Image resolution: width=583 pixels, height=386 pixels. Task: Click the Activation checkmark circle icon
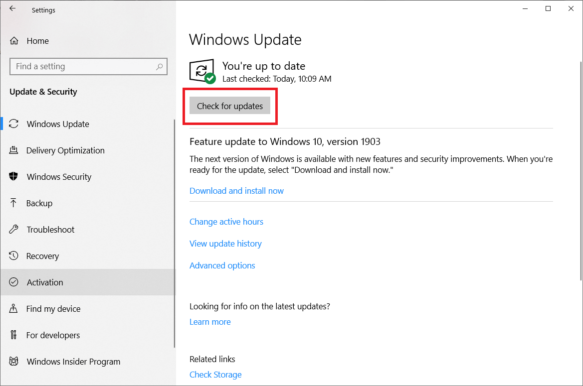click(x=14, y=282)
